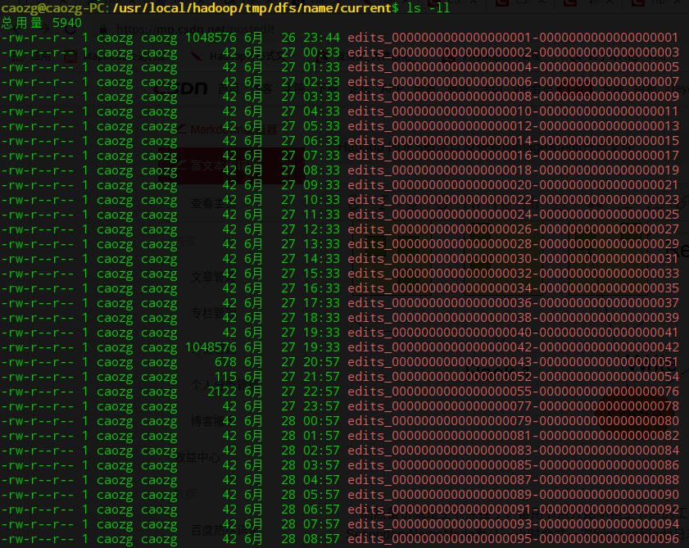Image resolution: width=689 pixels, height=548 pixels.
Task: Click the timestamp 21:57
Action: tap(322, 377)
